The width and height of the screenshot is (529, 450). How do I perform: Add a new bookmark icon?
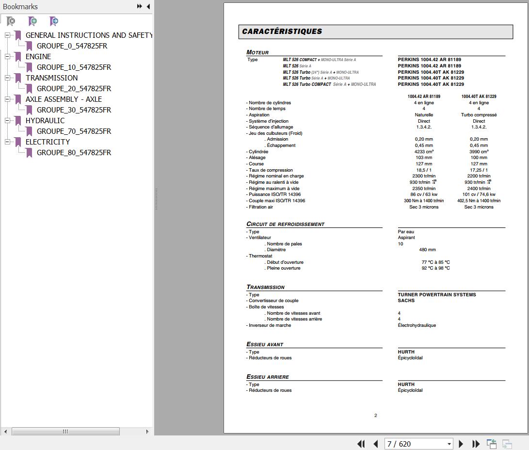pos(32,21)
